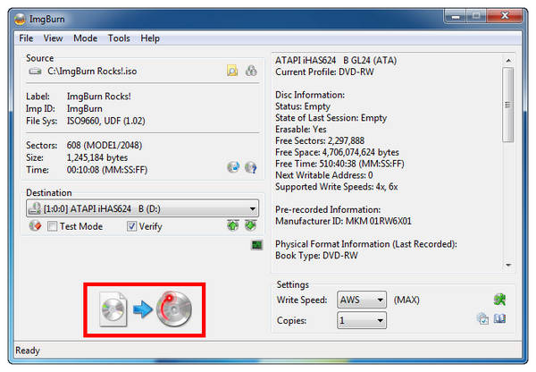Click the browse for source file icon

point(232,71)
